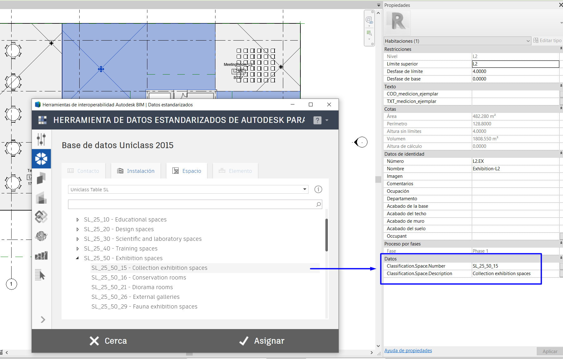Maximize the Datos estandarizados dialog
The width and height of the screenshot is (563, 359).
click(x=311, y=104)
